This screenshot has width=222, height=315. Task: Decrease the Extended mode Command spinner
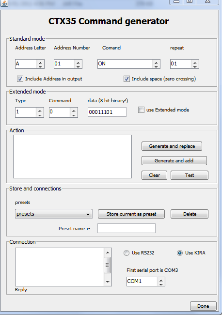(74, 115)
